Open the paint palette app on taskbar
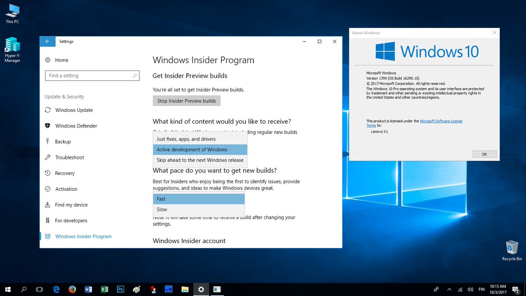This screenshot has height=296, width=526. (x=137, y=289)
